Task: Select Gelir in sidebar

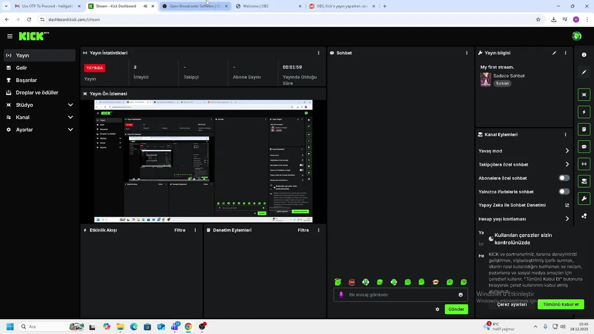Action: [x=39, y=68]
